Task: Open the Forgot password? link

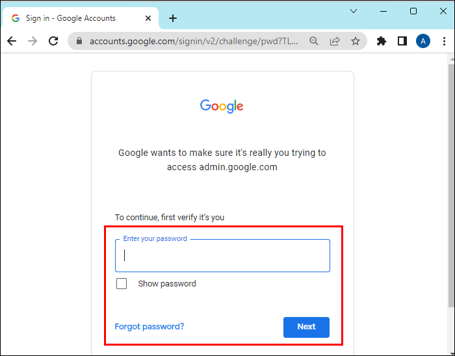Action: (x=149, y=326)
